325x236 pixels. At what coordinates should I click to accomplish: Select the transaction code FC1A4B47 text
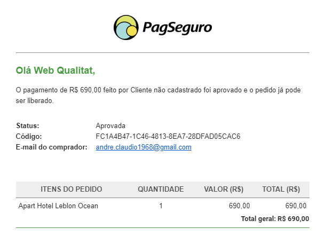pos(168,136)
